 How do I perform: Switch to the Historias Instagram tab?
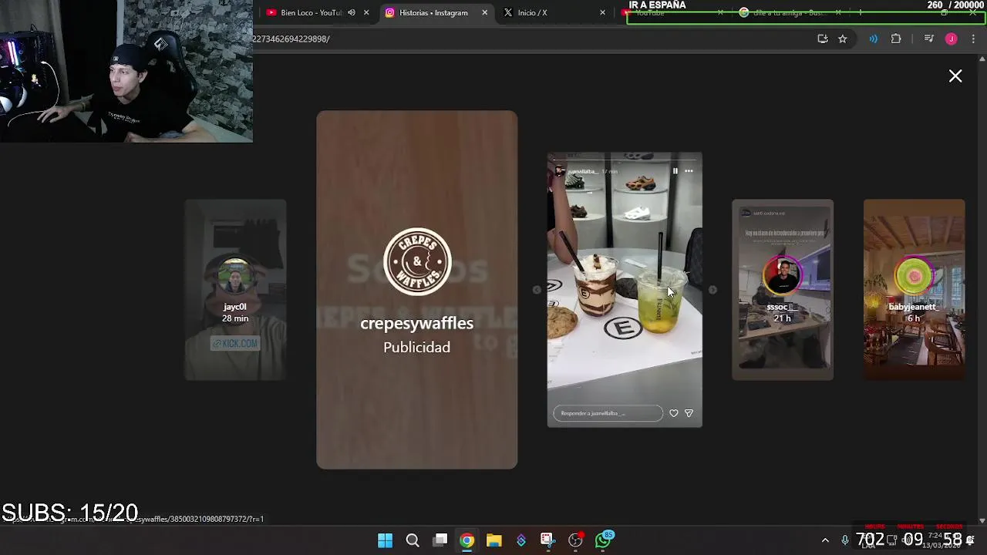point(436,12)
